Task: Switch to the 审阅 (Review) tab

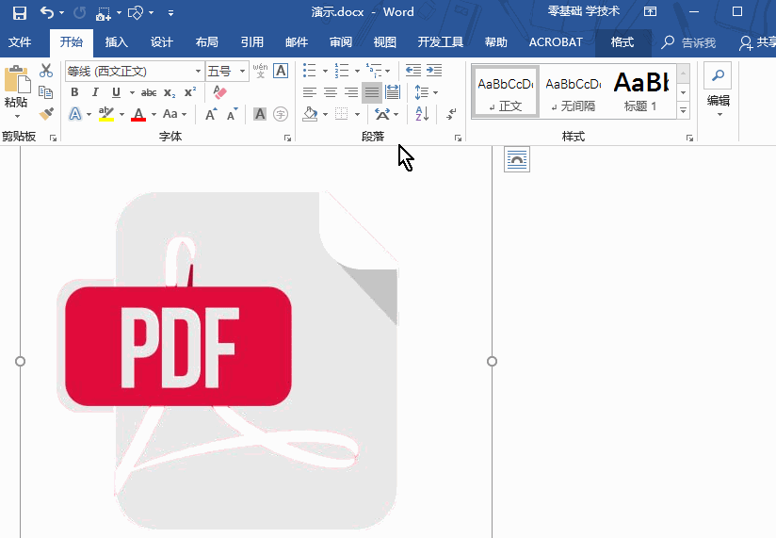Action: (341, 42)
